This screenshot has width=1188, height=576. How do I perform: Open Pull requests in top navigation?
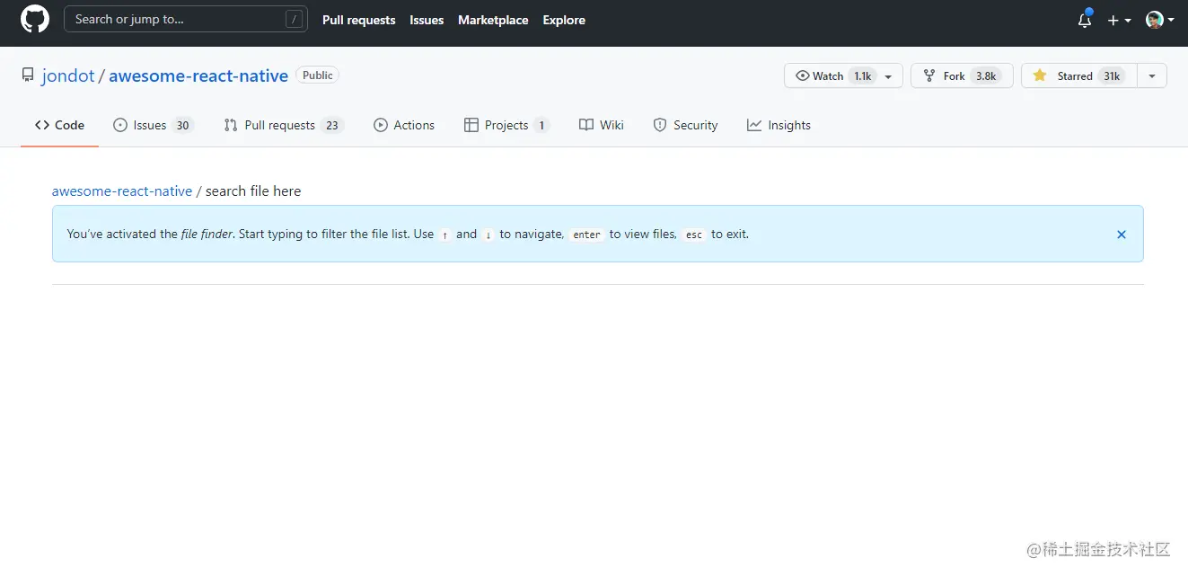[358, 20]
